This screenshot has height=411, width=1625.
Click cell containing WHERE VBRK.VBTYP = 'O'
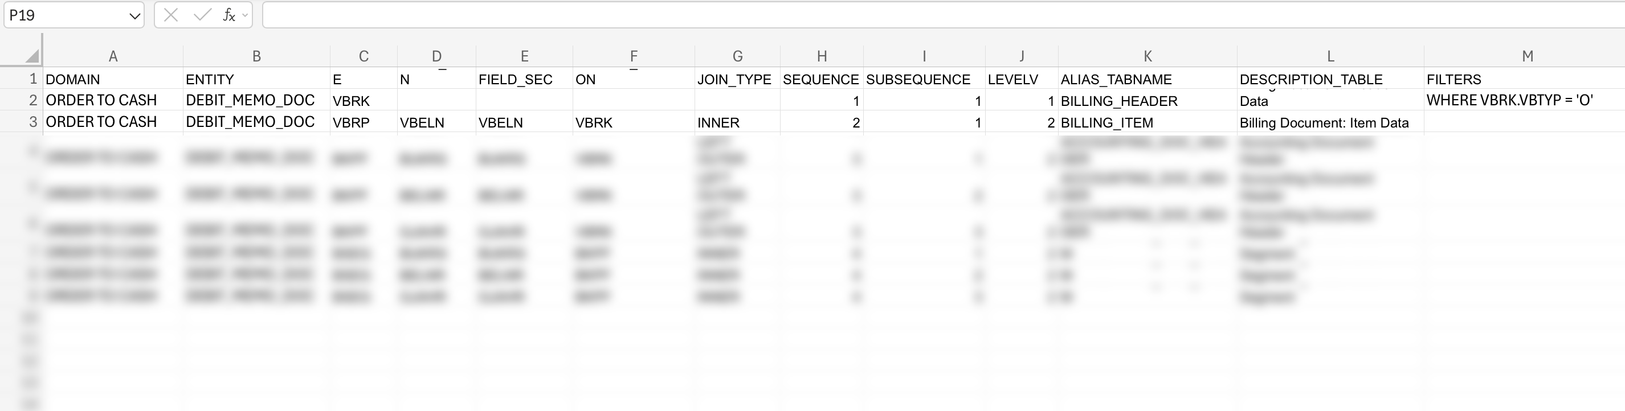pos(1509,100)
